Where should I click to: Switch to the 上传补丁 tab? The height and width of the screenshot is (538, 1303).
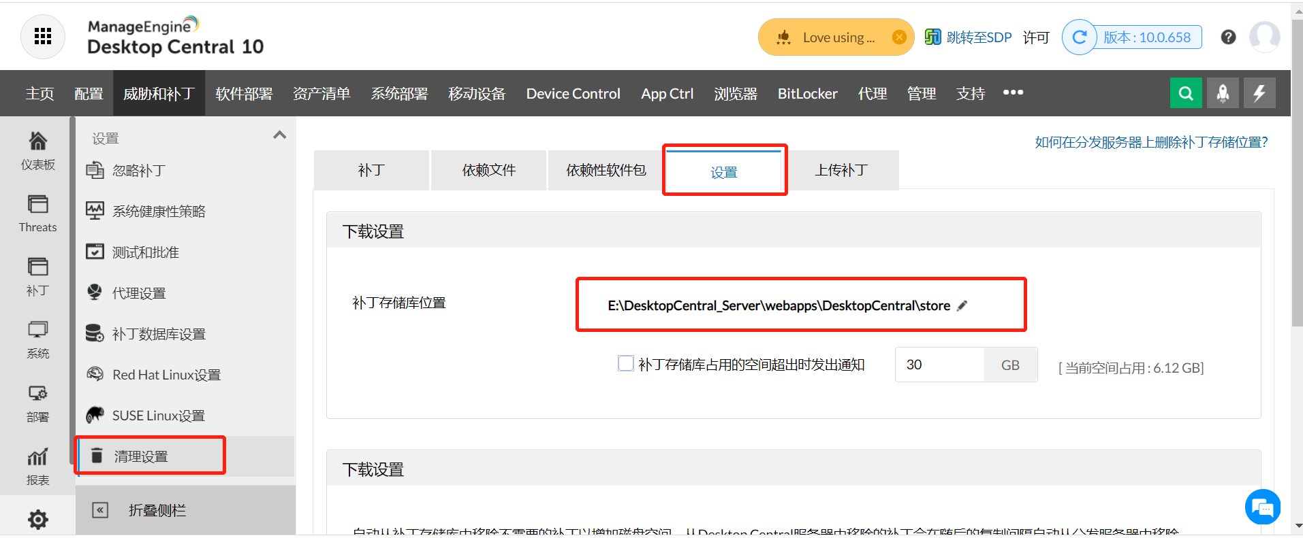coord(841,170)
